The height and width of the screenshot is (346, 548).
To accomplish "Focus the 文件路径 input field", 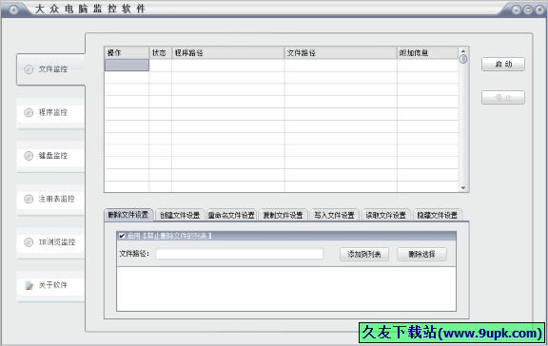I will (x=240, y=254).
